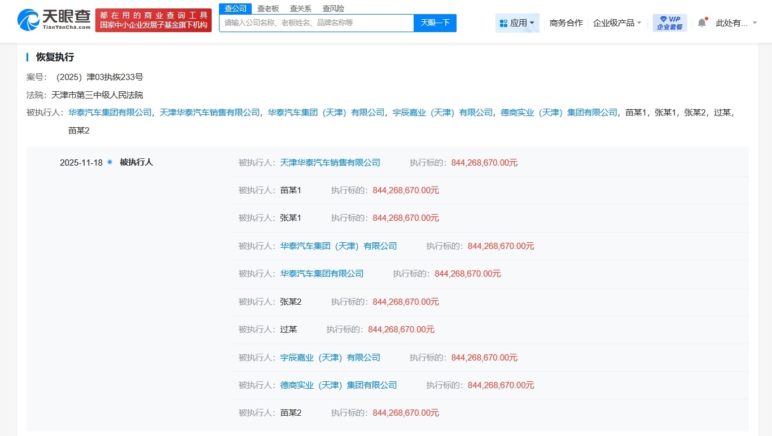Open the 商务合作 link

pos(565,23)
